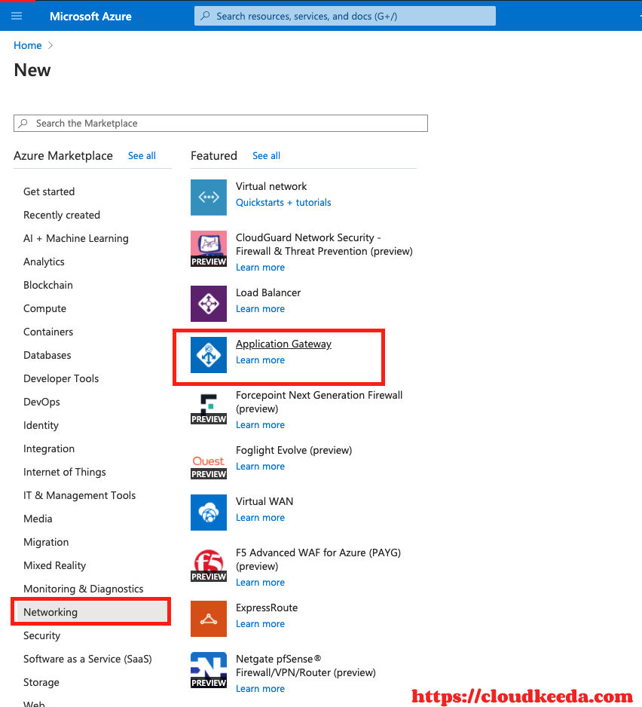Select the AI + Machine Learning category
The height and width of the screenshot is (707, 642).
pyautogui.click(x=76, y=238)
